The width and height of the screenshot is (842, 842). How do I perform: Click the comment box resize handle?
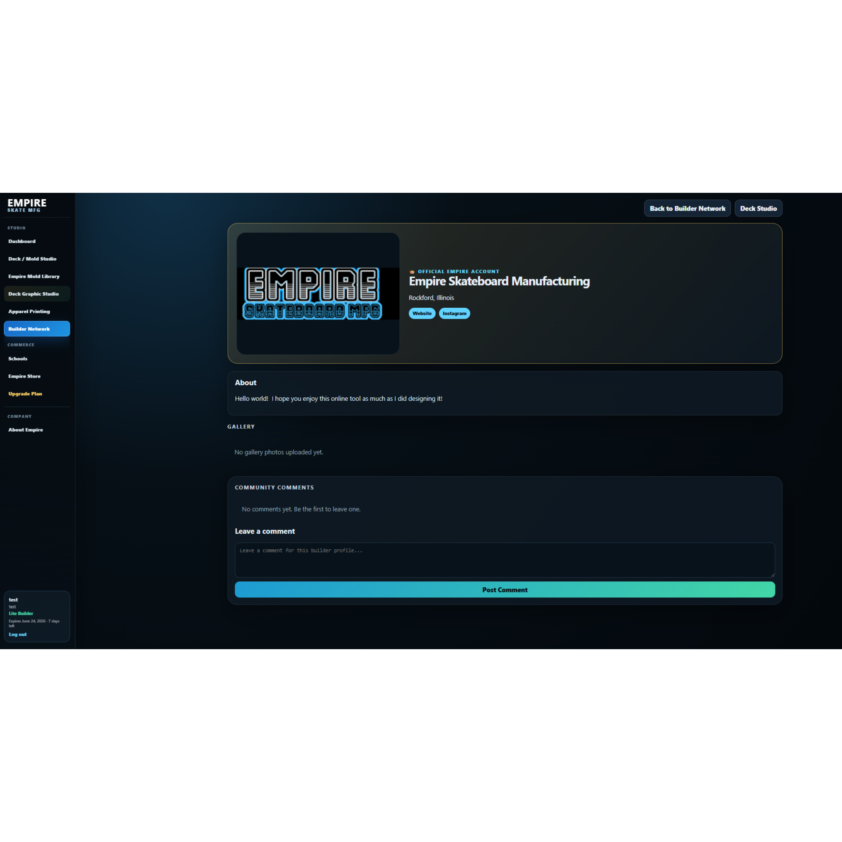[772, 575]
